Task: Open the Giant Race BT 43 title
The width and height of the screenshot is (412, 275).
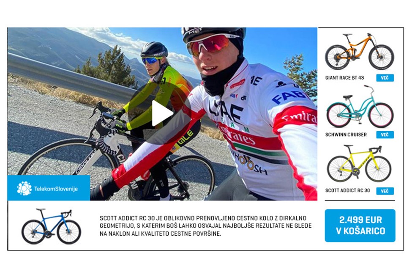Action: [344, 78]
